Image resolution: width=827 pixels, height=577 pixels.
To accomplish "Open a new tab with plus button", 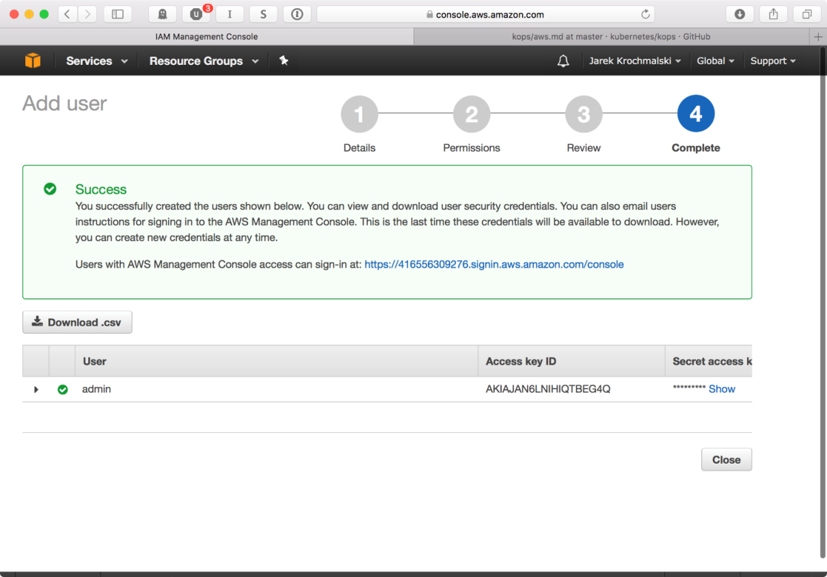I will [x=818, y=36].
